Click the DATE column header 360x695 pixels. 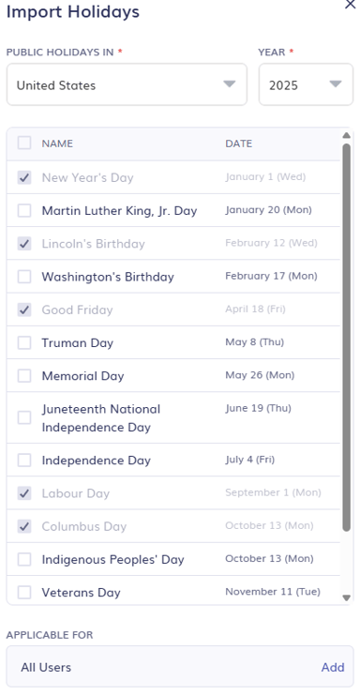[x=239, y=144]
